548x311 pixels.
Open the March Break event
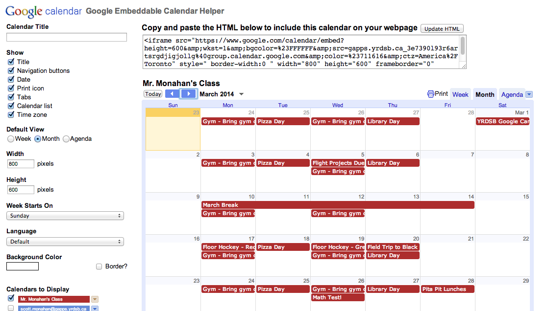(338, 205)
